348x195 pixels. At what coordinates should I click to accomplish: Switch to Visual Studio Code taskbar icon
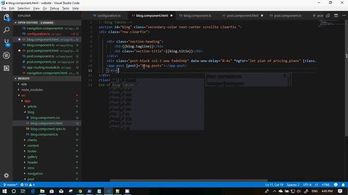(108, 191)
